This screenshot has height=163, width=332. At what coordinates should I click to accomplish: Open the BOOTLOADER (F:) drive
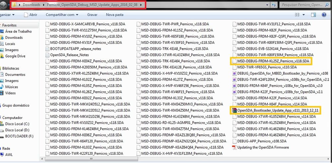tap(19, 136)
